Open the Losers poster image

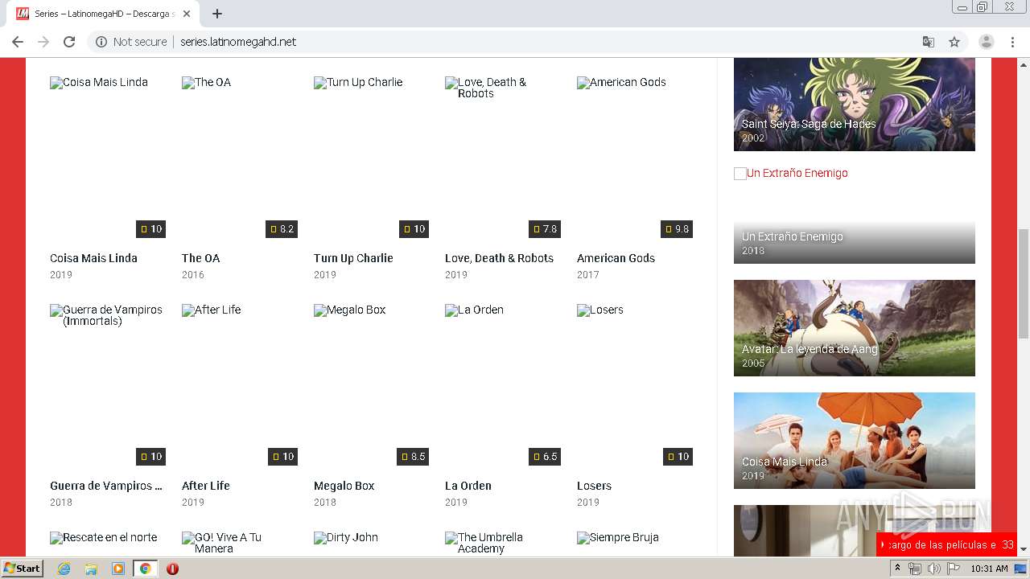635,384
